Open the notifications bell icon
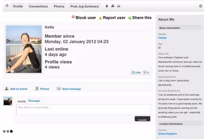204x139 pixels. coord(107,6)
